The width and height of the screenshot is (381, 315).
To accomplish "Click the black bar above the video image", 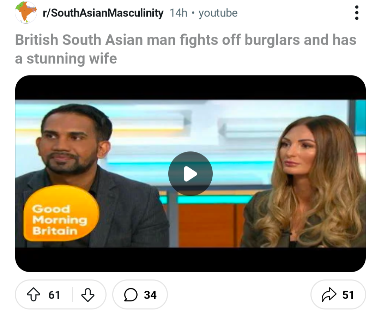I will point(190,87).
